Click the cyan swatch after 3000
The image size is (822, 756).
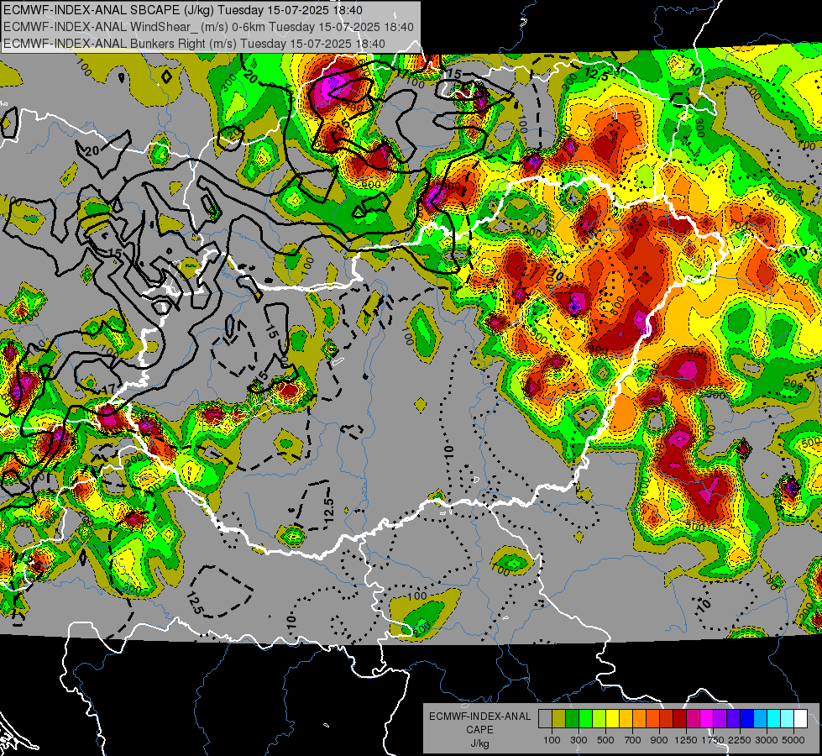(774, 718)
